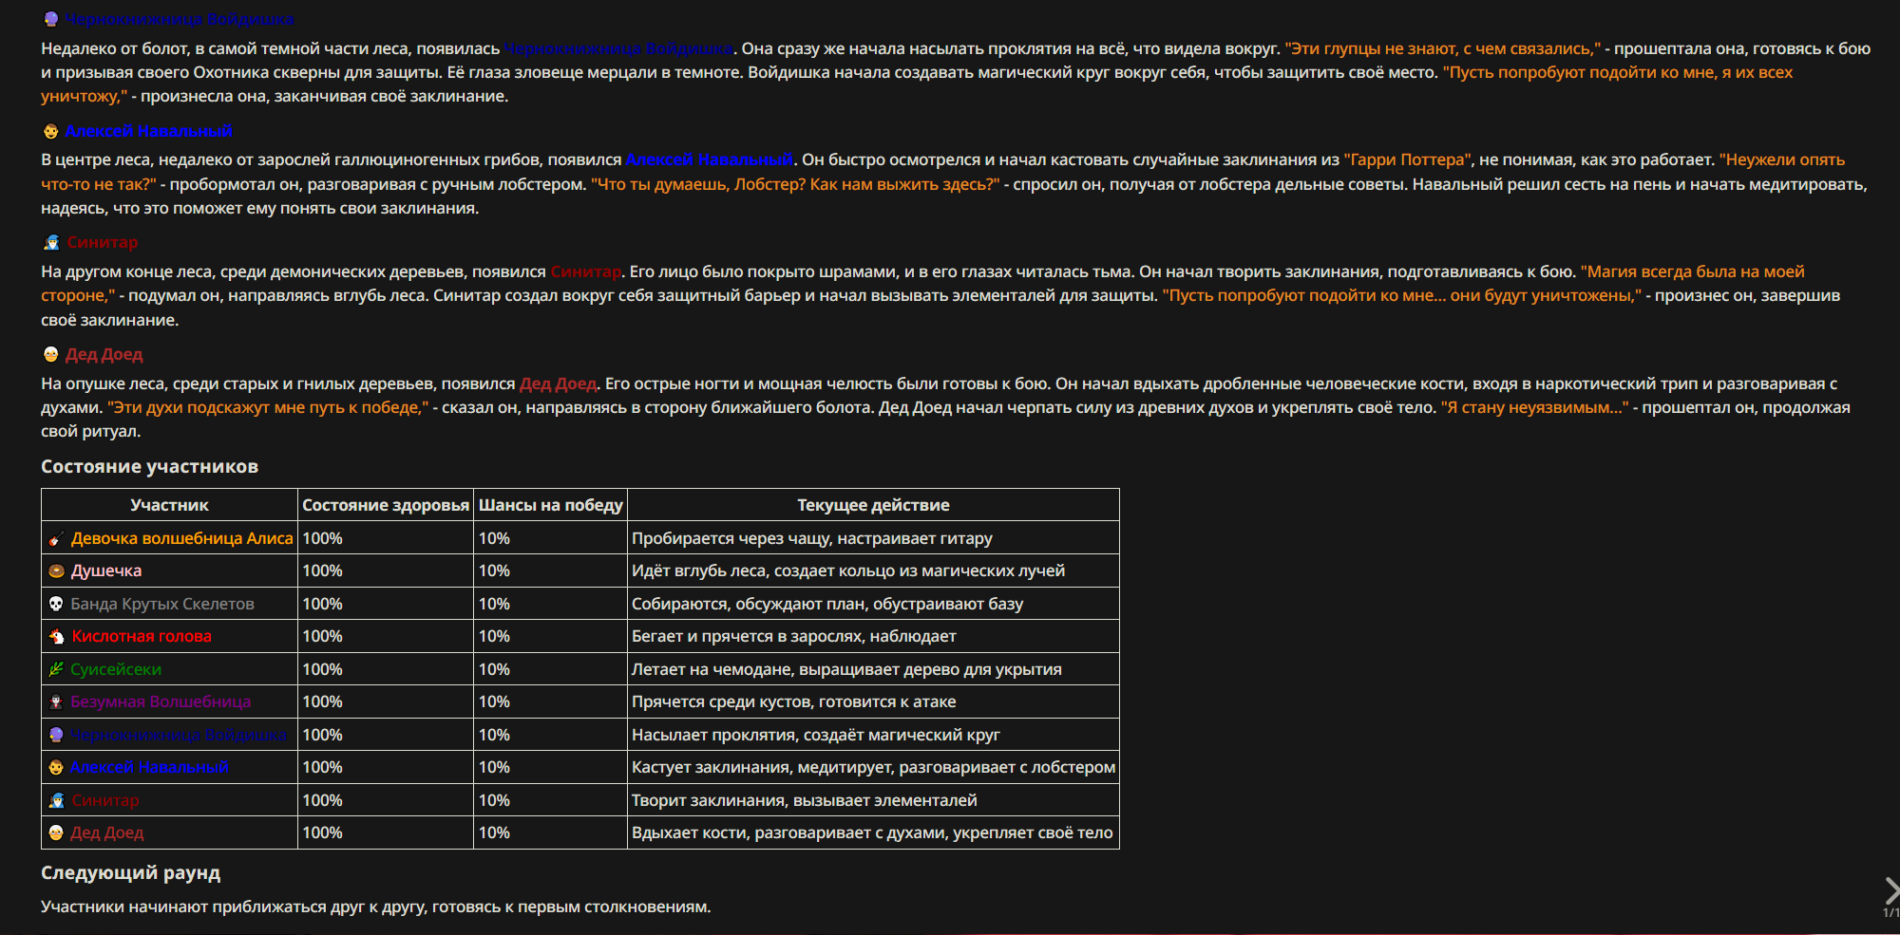Click the Кислотная голова name in the table
1900x935 pixels.
(142, 636)
